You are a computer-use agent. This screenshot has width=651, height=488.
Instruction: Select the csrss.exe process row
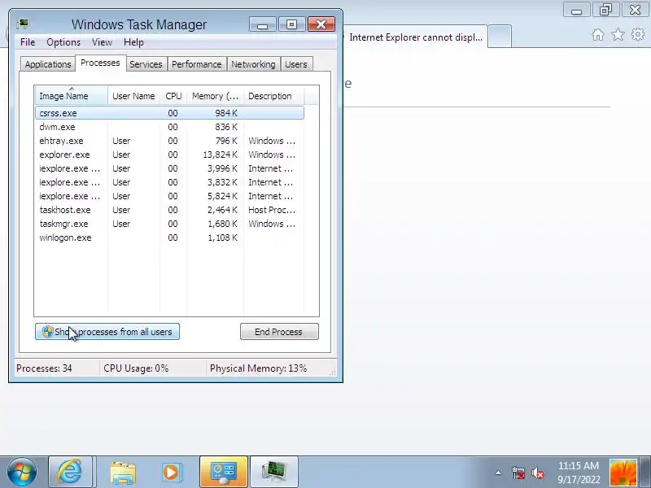pos(169,113)
